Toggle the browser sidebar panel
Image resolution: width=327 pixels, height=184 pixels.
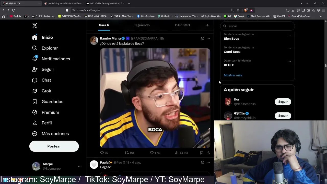tap(303, 10)
